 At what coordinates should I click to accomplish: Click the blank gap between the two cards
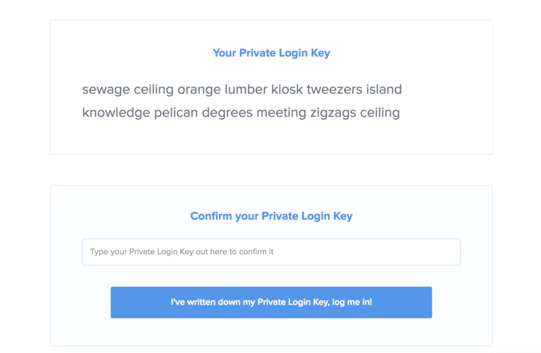click(x=271, y=170)
